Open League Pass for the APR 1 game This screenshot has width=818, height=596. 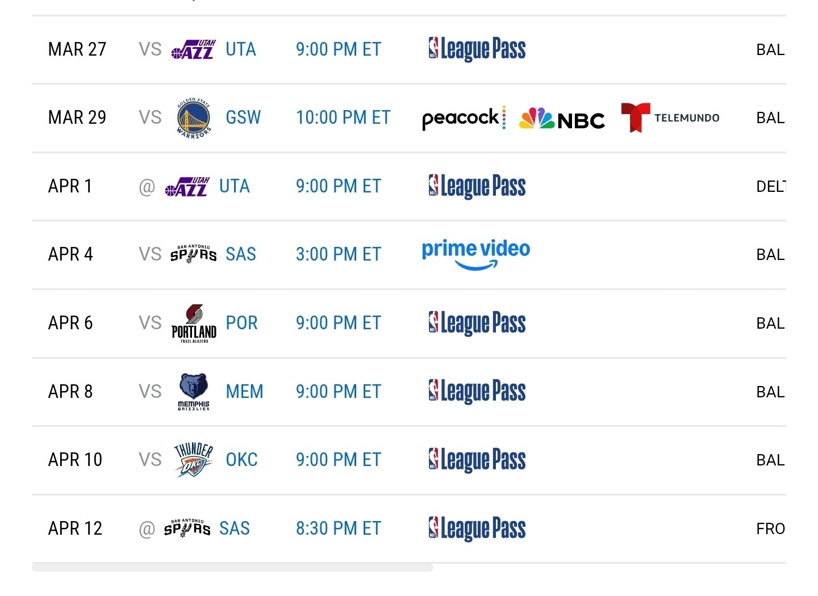477,186
